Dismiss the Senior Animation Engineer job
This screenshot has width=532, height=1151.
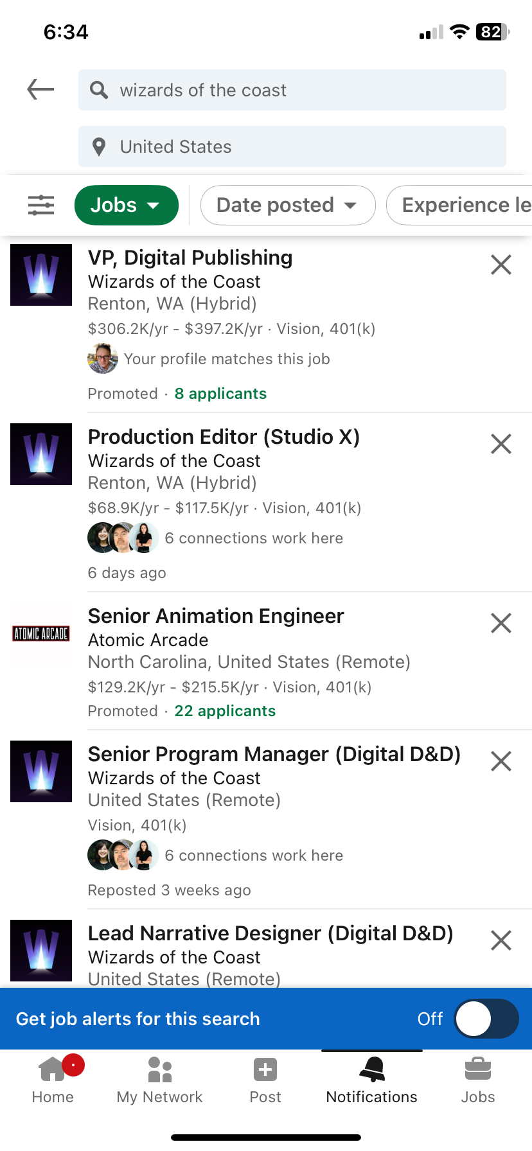501,623
